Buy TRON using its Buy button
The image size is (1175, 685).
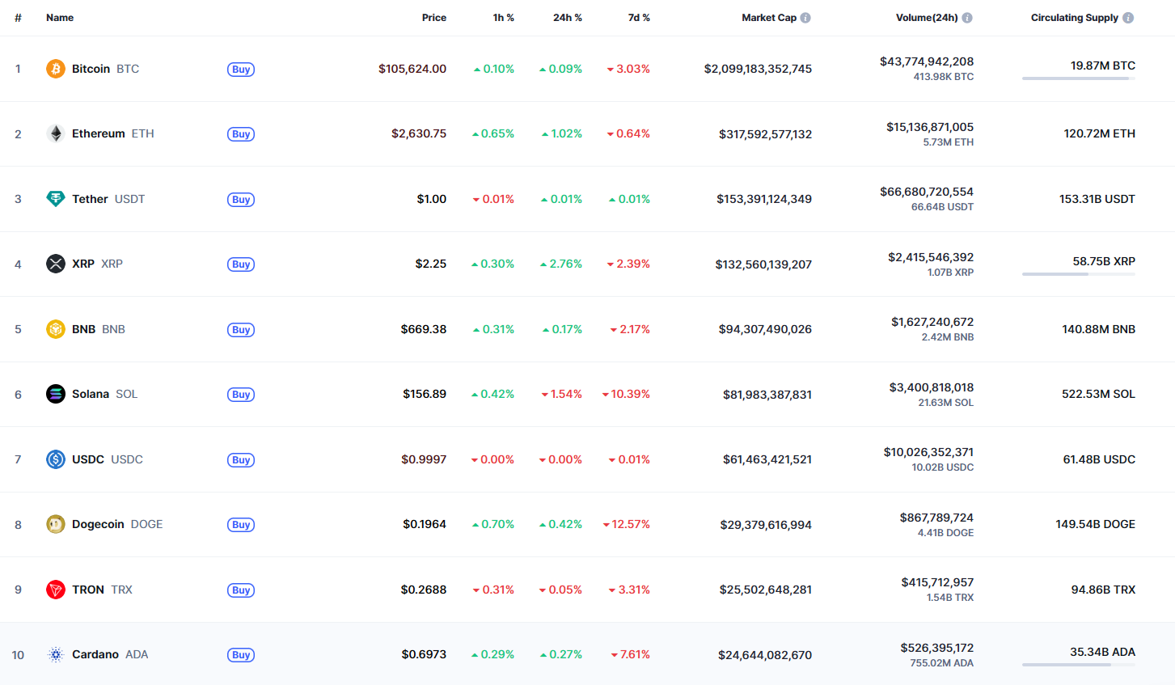pyautogui.click(x=241, y=590)
